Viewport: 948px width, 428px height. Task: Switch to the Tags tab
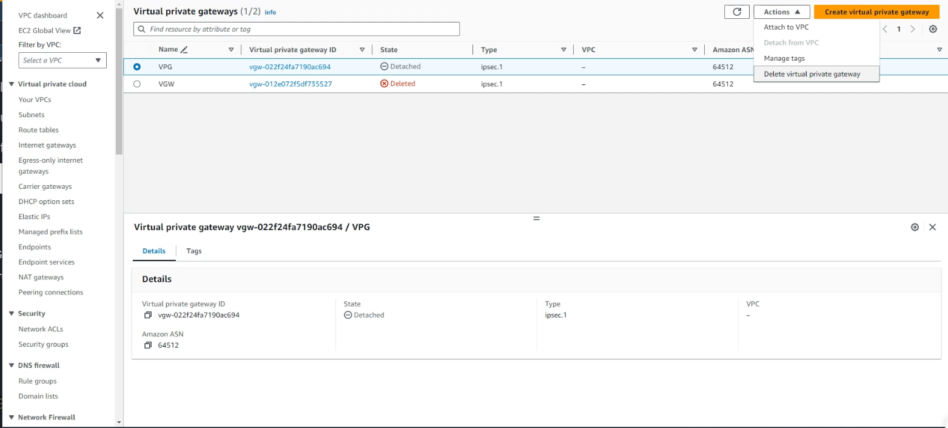tap(194, 251)
